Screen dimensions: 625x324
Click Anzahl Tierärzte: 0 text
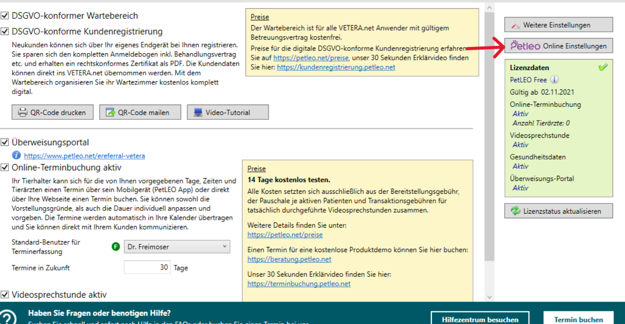541,123
